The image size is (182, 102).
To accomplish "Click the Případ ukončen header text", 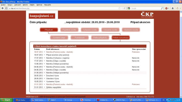I will pyautogui.click(x=140, y=22).
